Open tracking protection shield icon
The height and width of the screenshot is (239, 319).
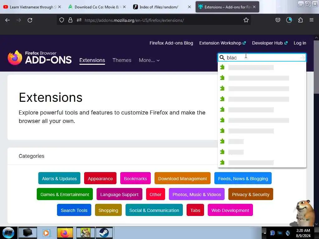tap(62, 20)
